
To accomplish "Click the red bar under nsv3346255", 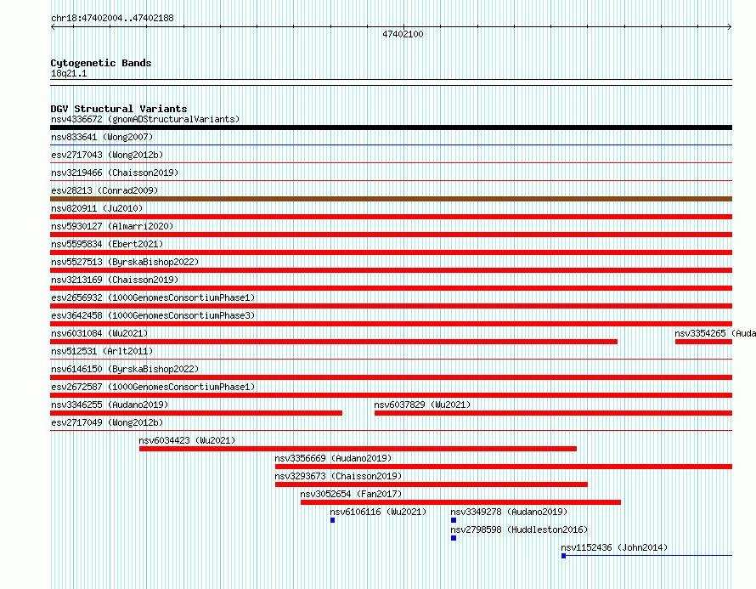I will (x=196, y=413).
